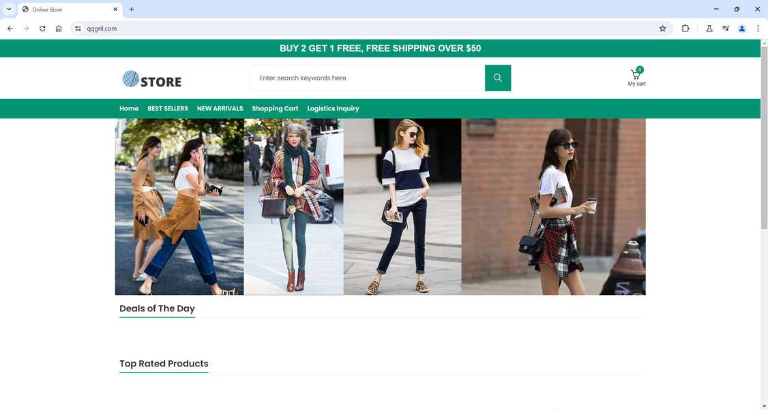768x410 pixels.
Task: Focus the search keywords input field
Action: click(x=368, y=78)
